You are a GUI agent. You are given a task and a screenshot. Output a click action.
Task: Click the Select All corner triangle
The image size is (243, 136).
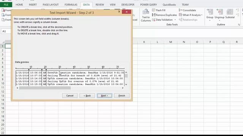pos(3,42)
